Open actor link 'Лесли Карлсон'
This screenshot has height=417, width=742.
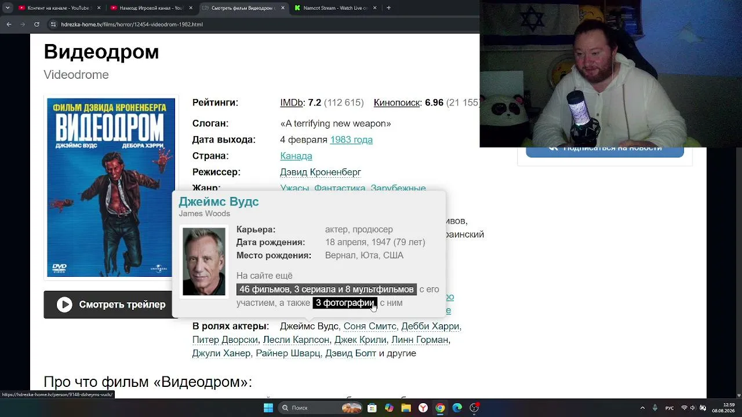[x=296, y=340]
